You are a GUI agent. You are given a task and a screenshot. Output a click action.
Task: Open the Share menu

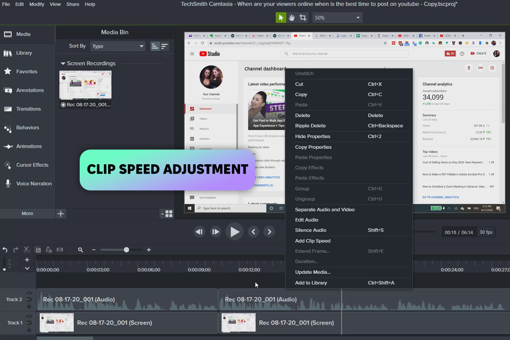pyautogui.click(x=73, y=4)
